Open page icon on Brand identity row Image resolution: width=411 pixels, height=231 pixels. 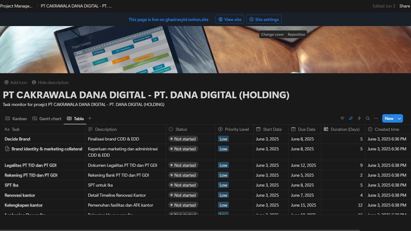pos(7,149)
